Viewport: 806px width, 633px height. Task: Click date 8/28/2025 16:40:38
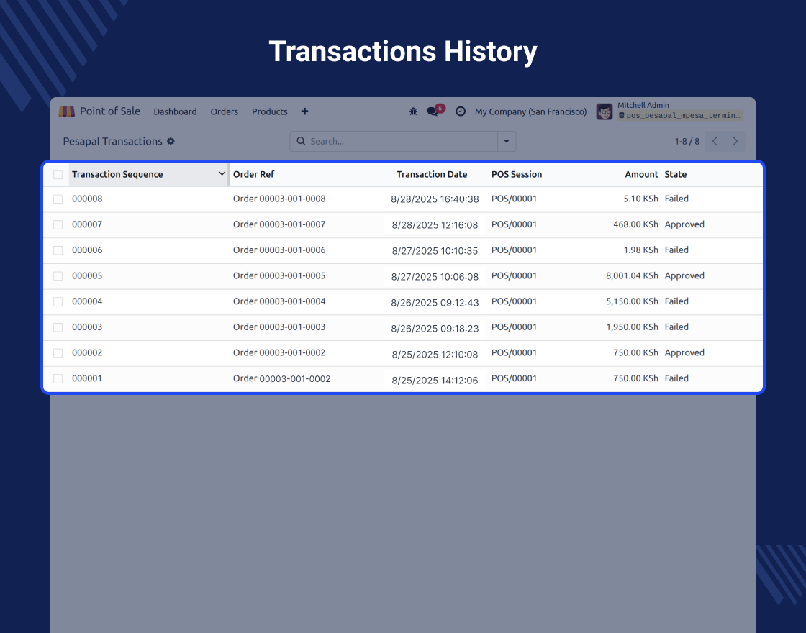coord(435,199)
